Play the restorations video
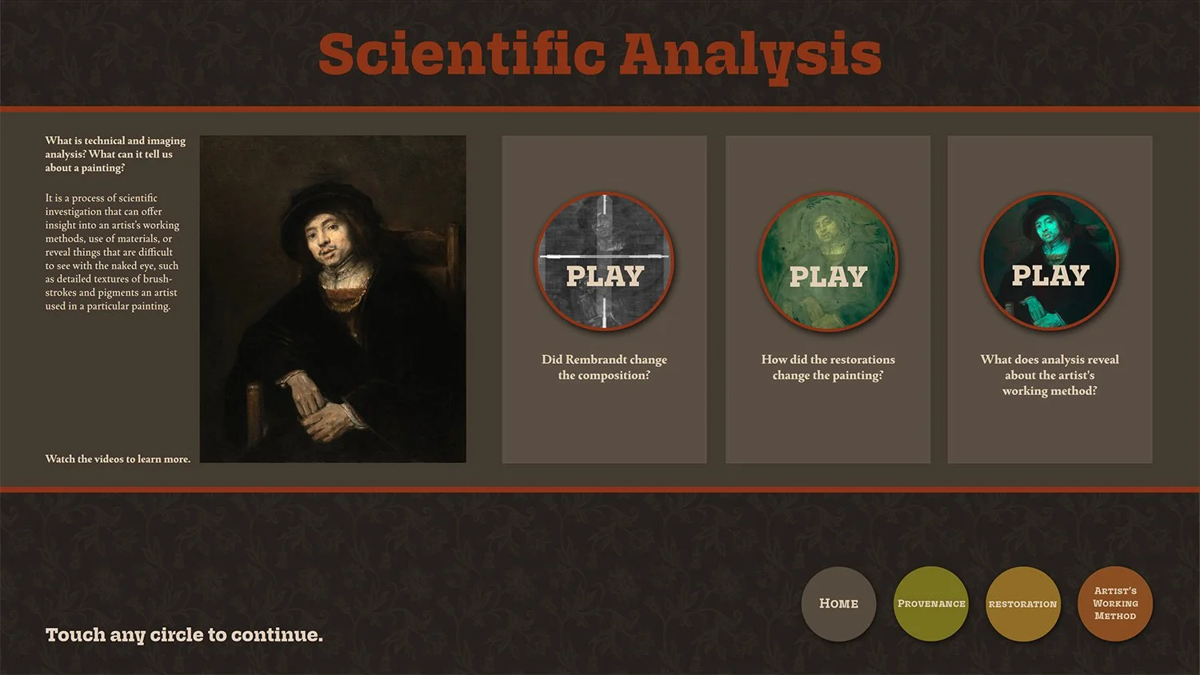 (827, 262)
